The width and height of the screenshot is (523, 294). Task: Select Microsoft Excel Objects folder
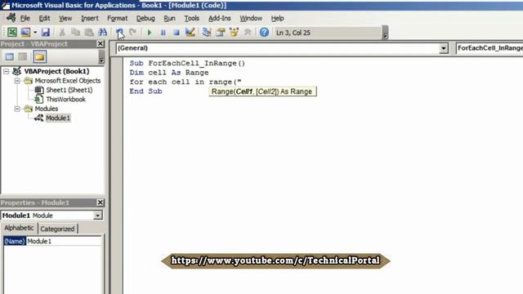(x=68, y=81)
